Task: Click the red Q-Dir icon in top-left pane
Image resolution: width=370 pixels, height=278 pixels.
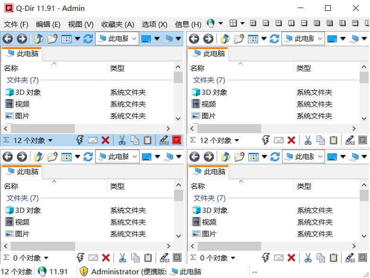Action: (177, 140)
